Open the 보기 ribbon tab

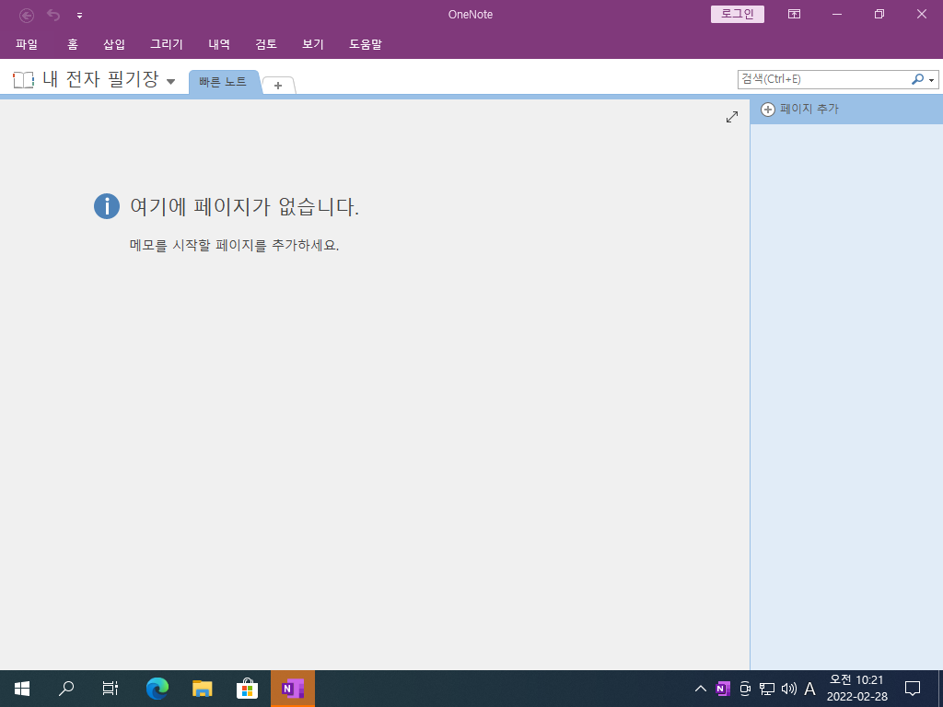(x=313, y=44)
